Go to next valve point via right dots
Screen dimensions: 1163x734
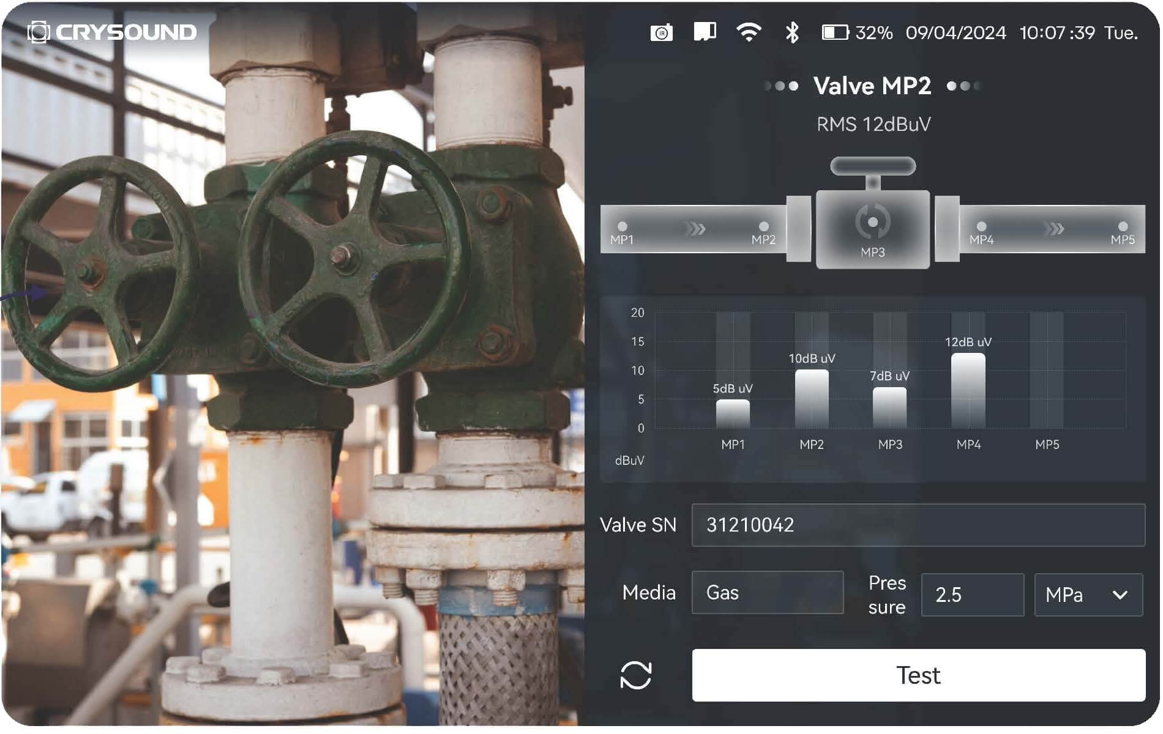pos(963,86)
